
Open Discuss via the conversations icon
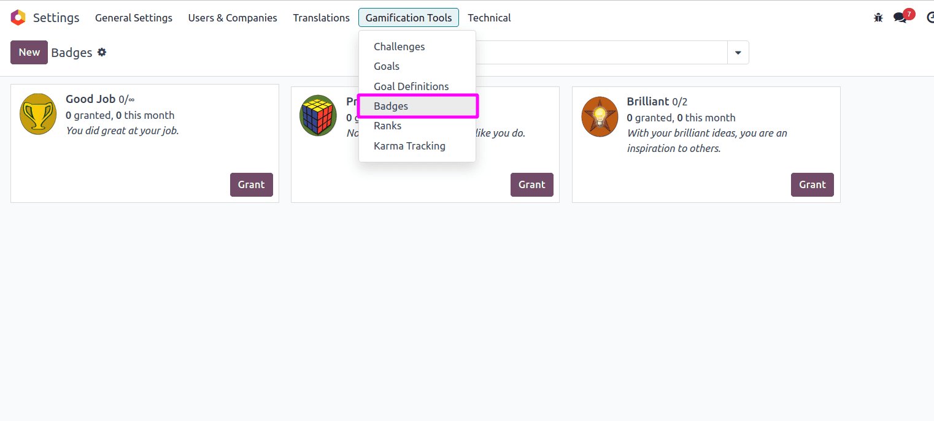click(x=900, y=18)
